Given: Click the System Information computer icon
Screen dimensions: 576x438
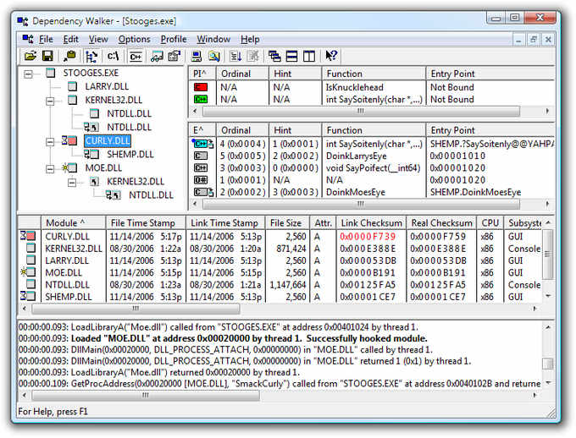Looking at the screenshot, I should 197,56.
